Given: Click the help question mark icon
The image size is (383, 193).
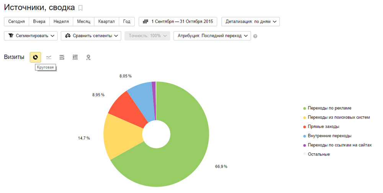Looking at the screenshot, I should [x=255, y=36].
